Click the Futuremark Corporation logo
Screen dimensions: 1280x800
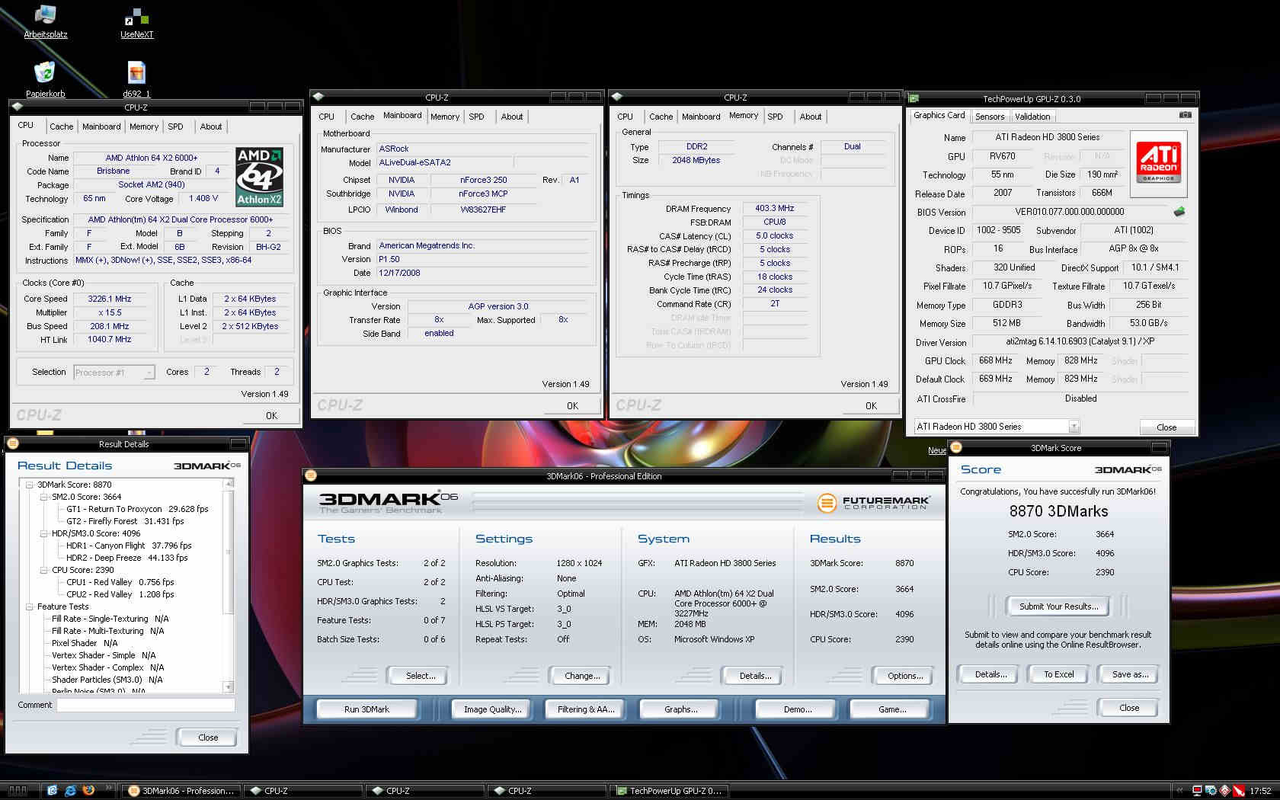(873, 503)
